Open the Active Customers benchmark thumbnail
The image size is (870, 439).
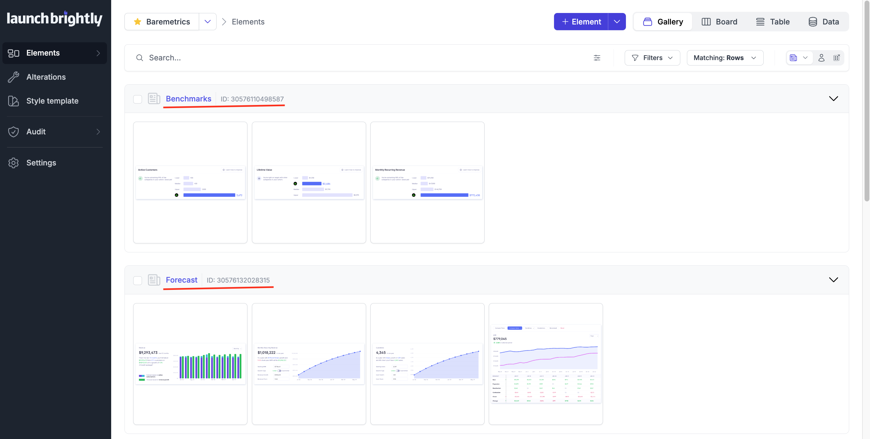(x=190, y=183)
